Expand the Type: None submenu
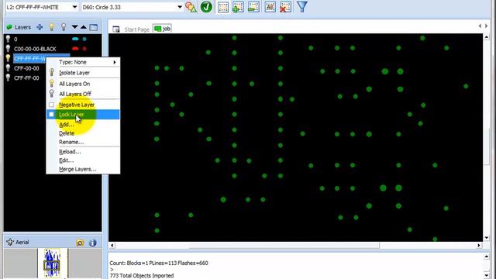496x279 pixels. 83,62
